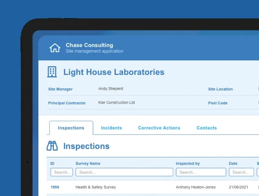Switch to the Inspections tab
The width and height of the screenshot is (259, 196).
tap(71, 128)
